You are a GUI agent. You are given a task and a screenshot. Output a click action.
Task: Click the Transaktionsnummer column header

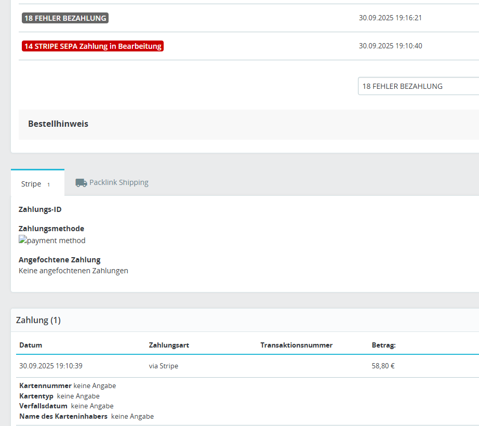tap(296, 345)
